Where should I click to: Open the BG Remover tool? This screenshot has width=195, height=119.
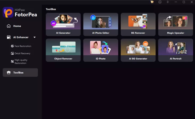pos(138,25)
